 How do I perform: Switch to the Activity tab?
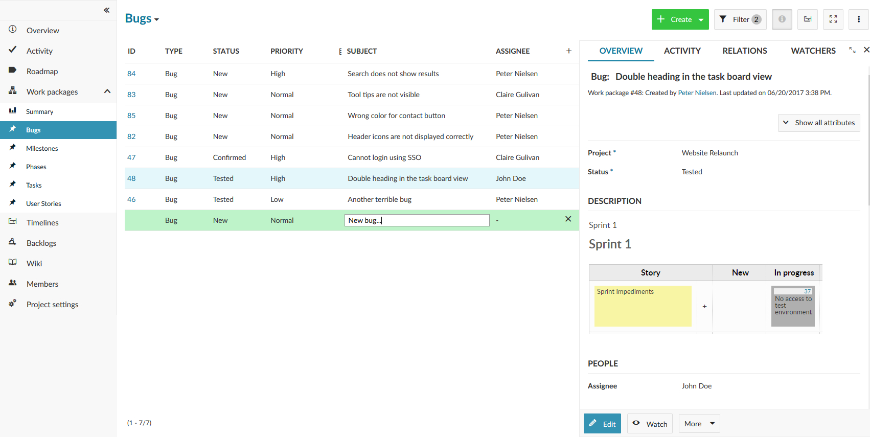coord(682,51)
